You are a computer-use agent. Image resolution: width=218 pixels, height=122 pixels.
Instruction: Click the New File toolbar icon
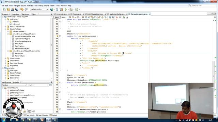click(x=4, y=9)
